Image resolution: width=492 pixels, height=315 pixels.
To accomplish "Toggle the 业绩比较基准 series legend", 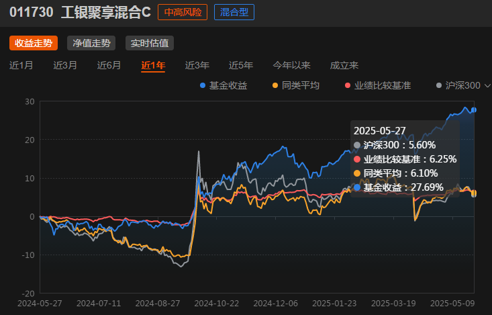I will 378,85.
